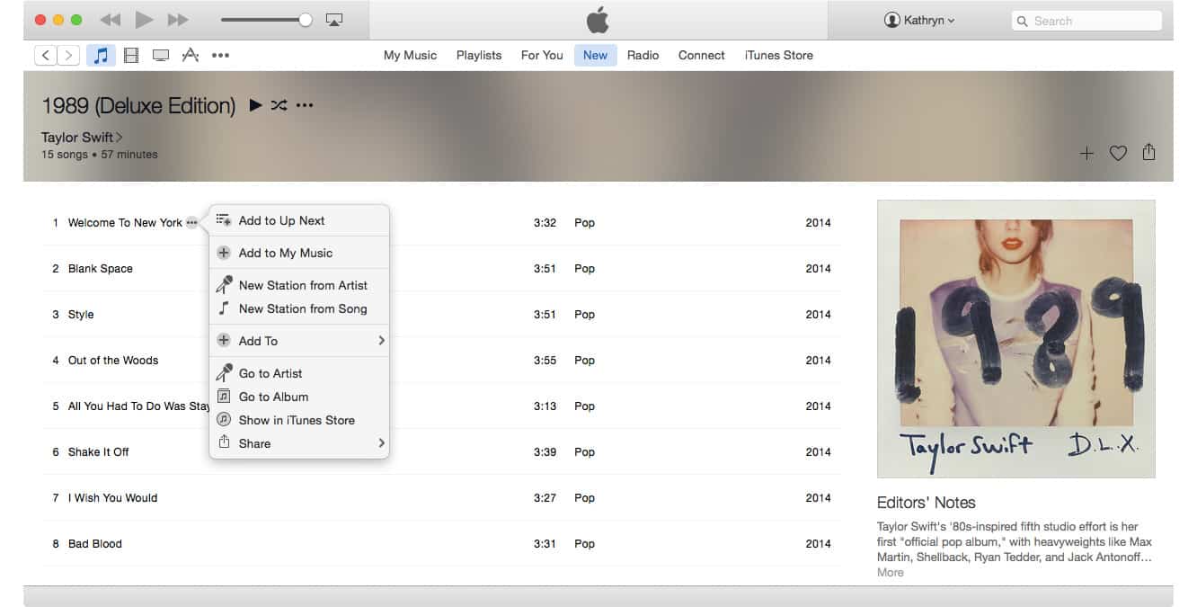Click in the Search field

point(1086,21)
